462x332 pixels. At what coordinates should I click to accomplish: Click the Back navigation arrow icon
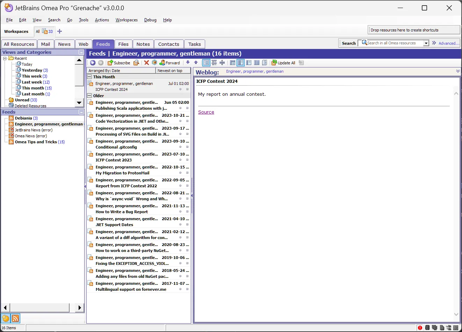(93, 63)
